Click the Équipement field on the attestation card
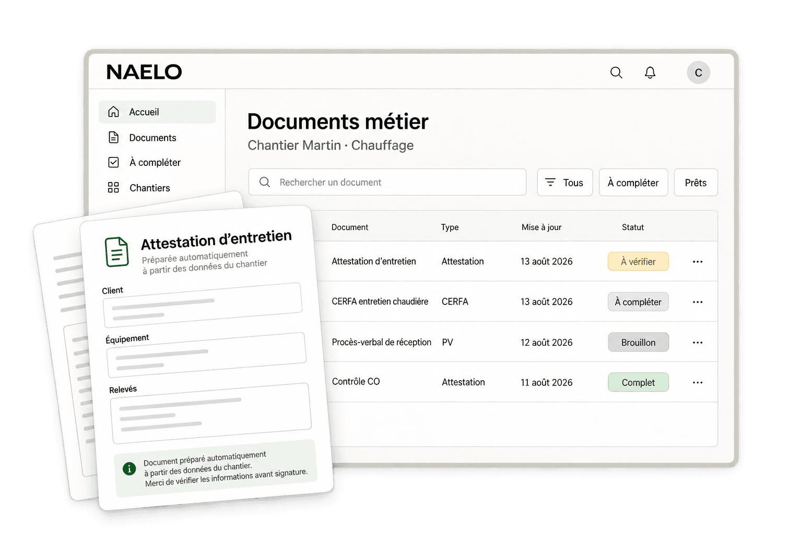This screenshot has width=802, height=534. click(206, 355)
